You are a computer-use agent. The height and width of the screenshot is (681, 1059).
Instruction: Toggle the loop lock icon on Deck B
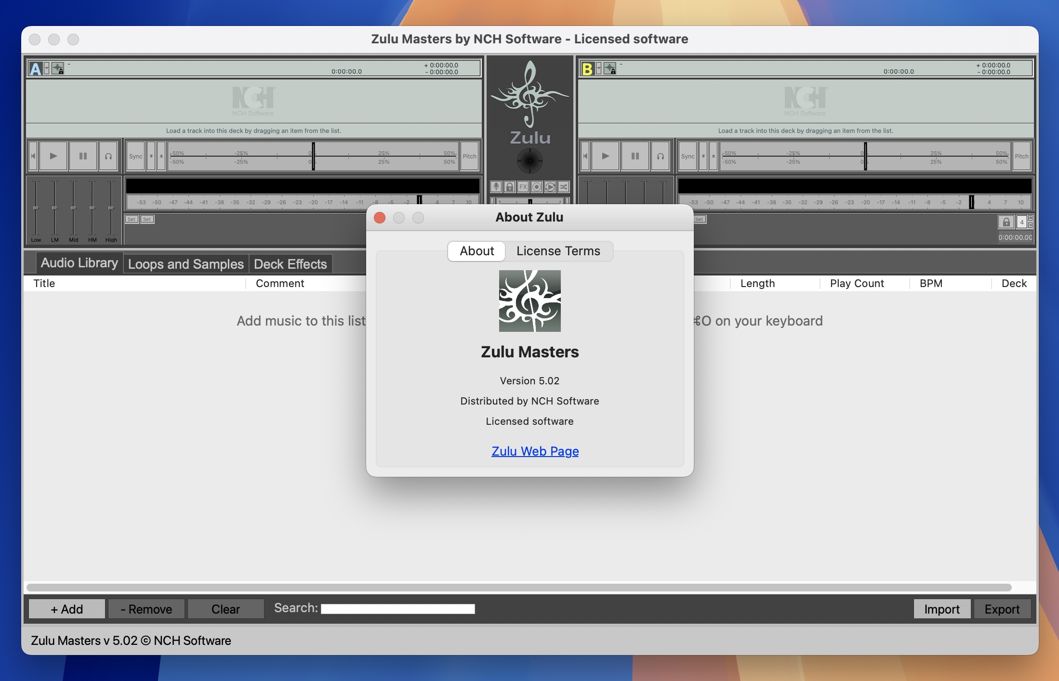tap(1006, 222)
